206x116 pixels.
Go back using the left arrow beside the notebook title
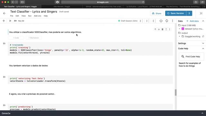[4, 14]
